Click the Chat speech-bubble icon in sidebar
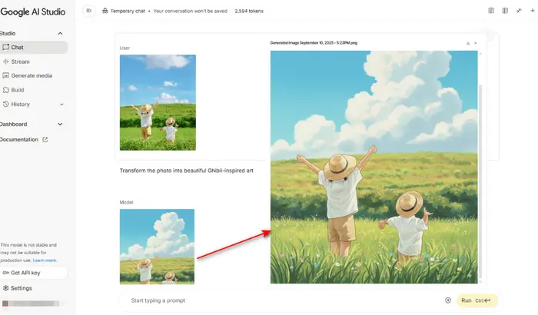The width and height of the screenshot is (538, 315). coord(6,47)
